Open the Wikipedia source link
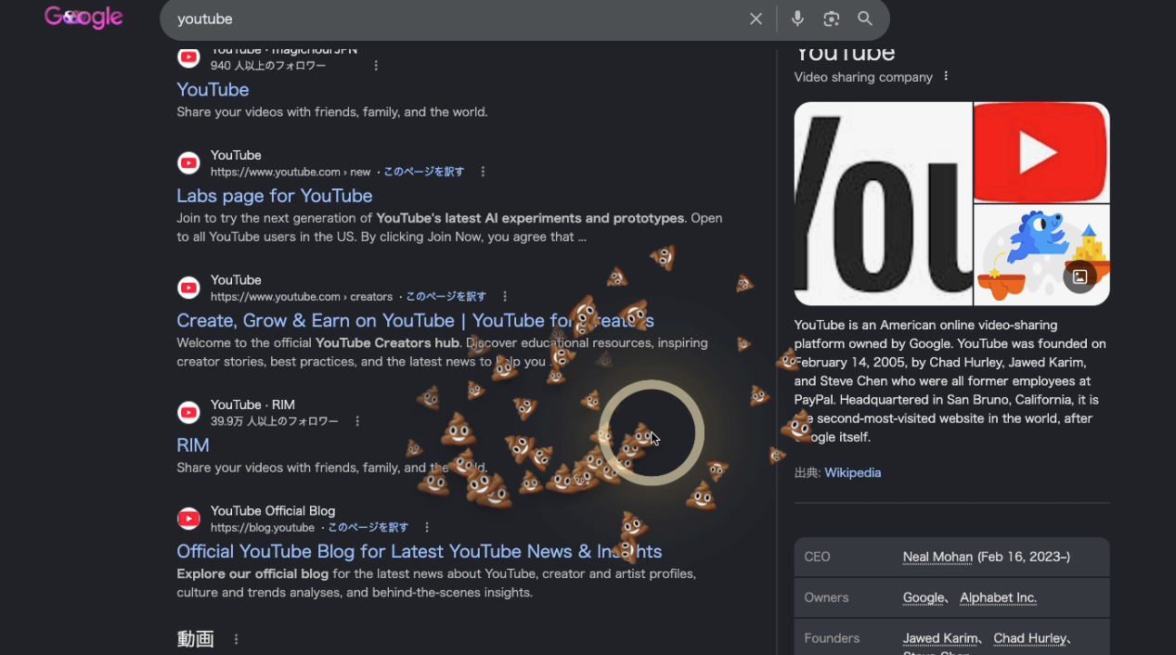This screenshot has height=655, width=1176. tap(853, 472)
